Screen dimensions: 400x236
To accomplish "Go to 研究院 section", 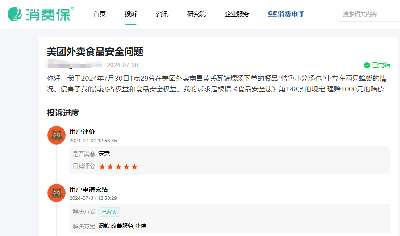I will coord(197,14).
